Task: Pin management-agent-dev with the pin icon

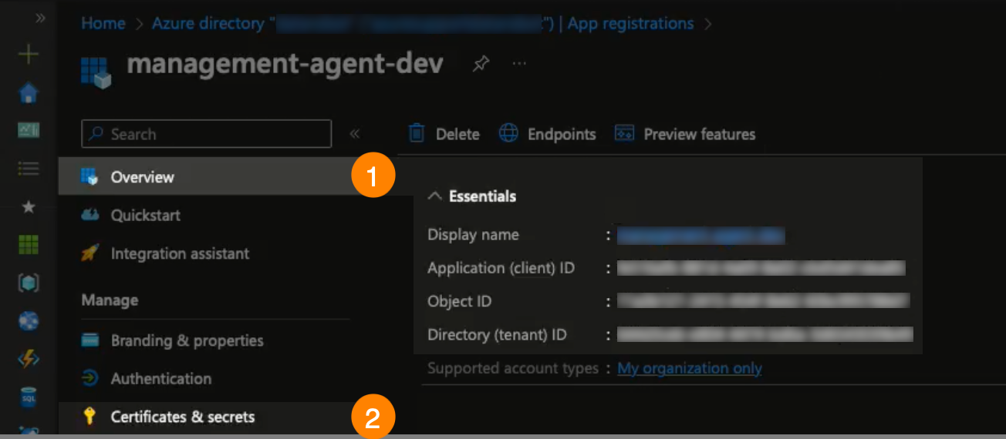Action: [481, 64]
